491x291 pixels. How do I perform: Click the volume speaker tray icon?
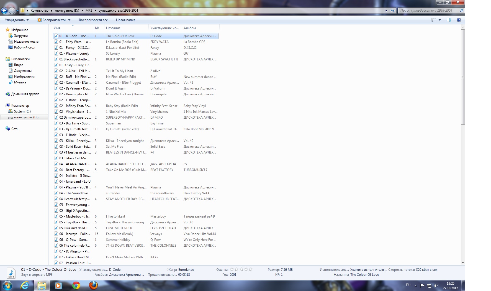436,285
